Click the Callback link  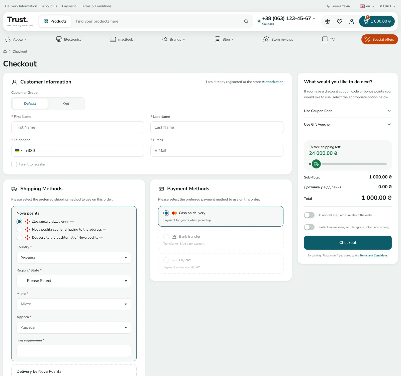point(268,24)
